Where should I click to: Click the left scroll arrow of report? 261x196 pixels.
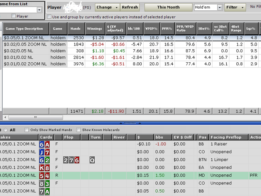(5, 117)
